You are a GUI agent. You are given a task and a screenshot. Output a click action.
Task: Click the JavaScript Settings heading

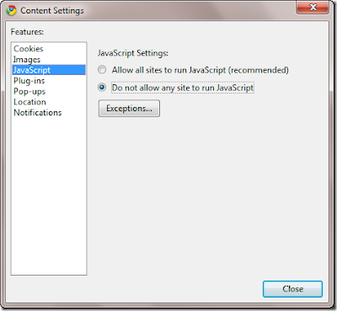point(133,53)
